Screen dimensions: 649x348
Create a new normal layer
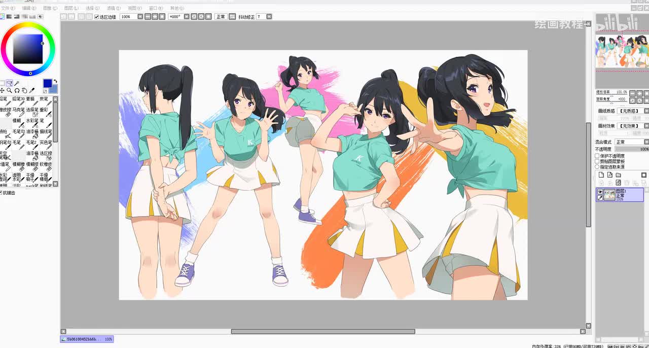click(601, 175)
